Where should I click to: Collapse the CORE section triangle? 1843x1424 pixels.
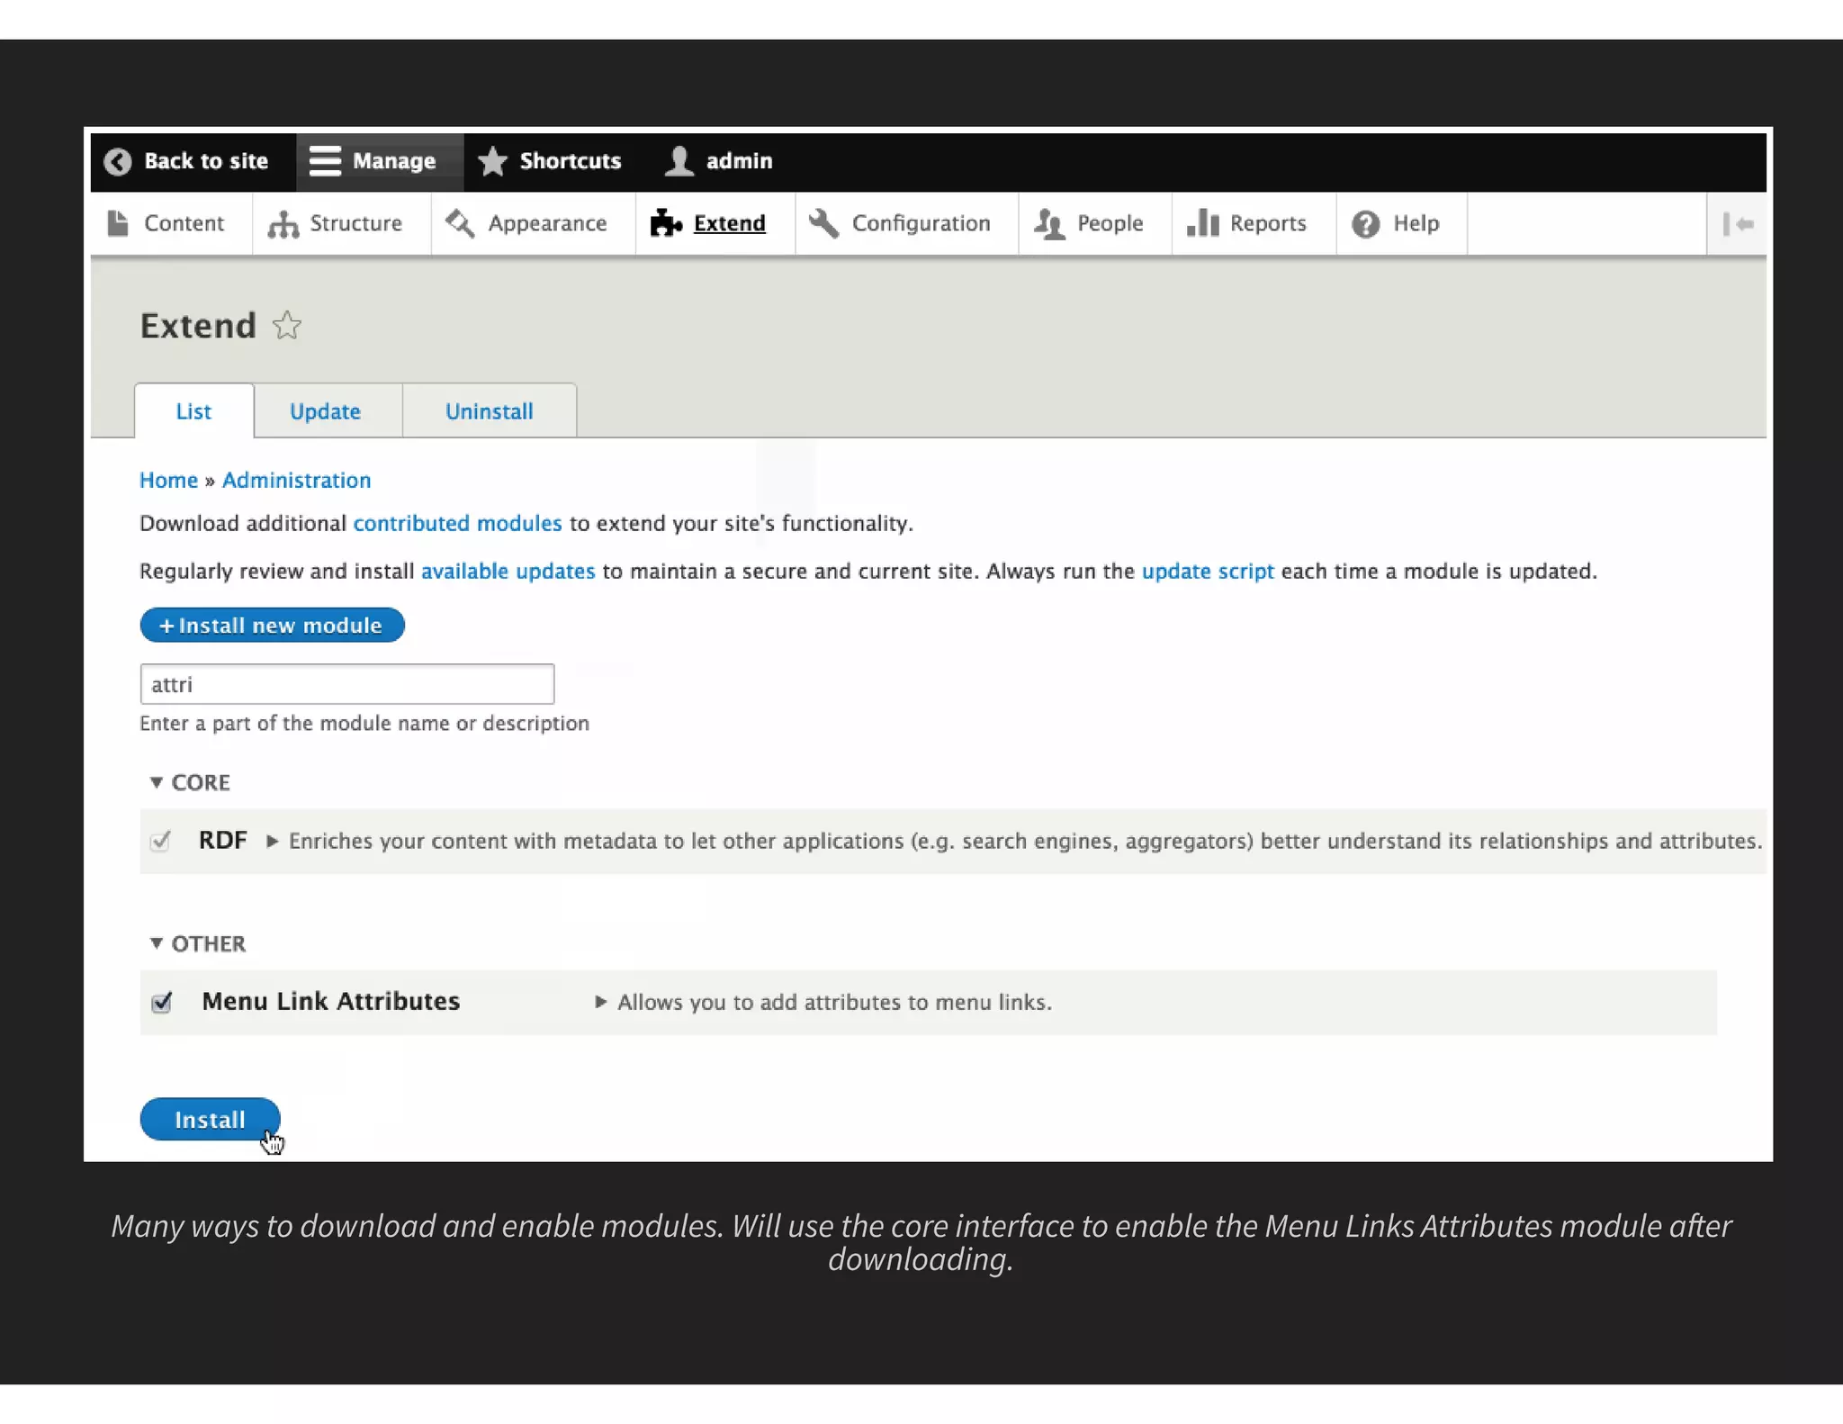pyautogui.click(x=156, y=782)
